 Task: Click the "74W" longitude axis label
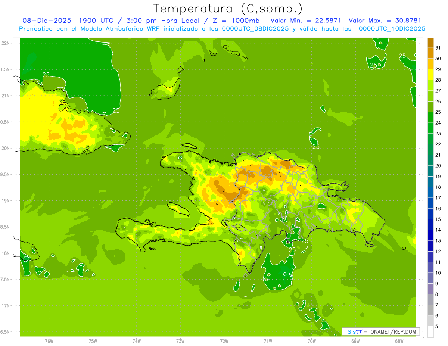[x=137, y=341]
